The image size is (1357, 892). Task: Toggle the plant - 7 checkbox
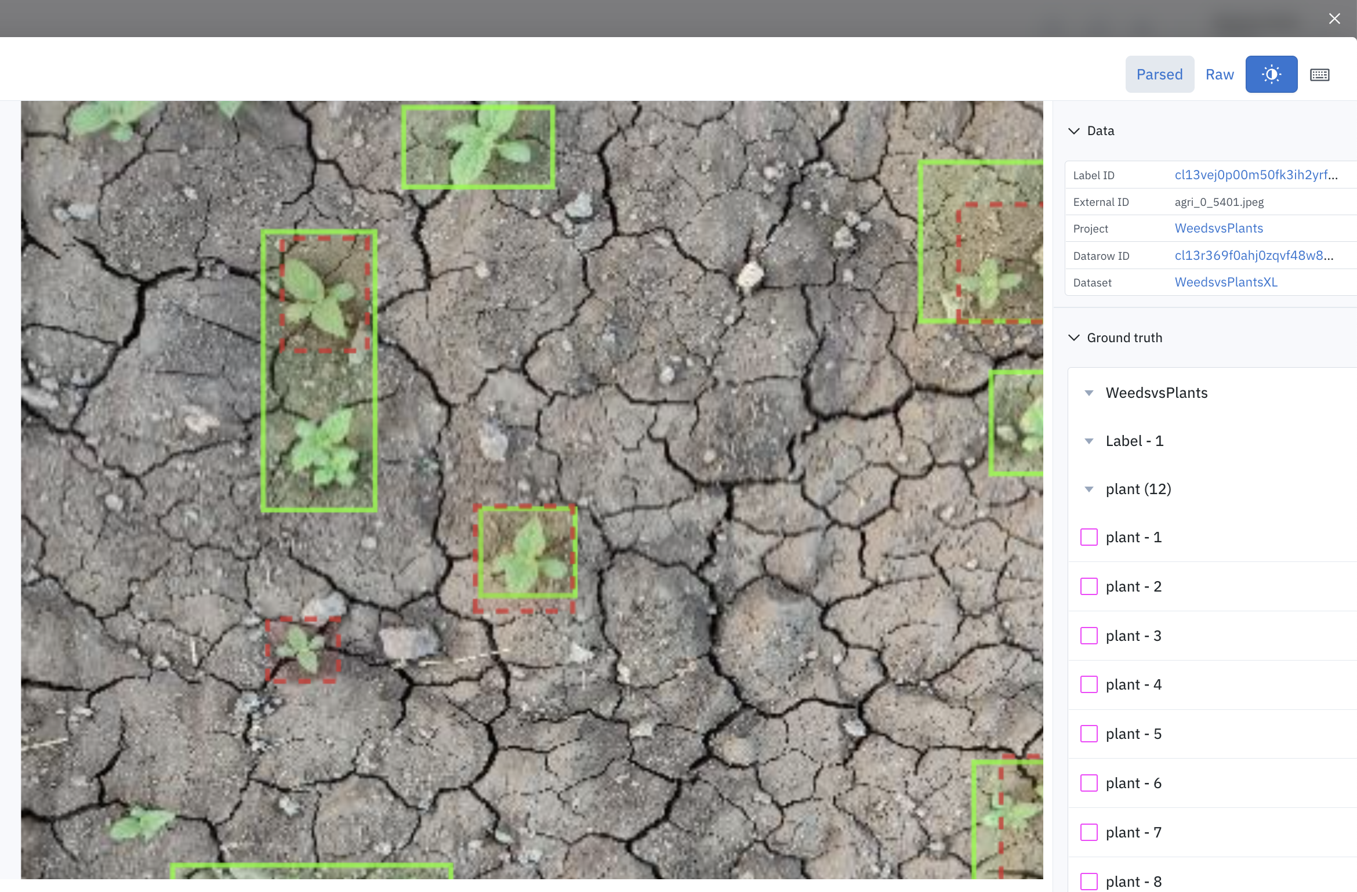(x=1089, y=832)
